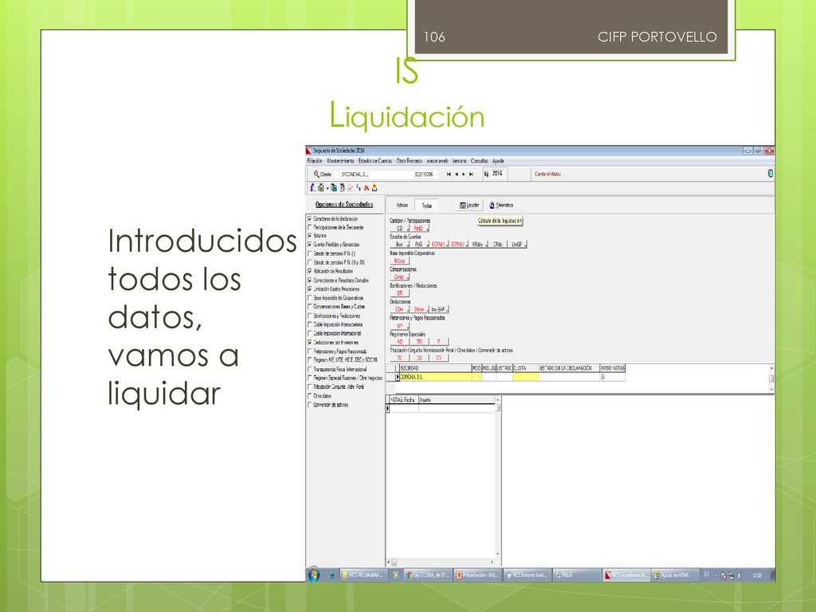This screenshot has height=612, width=816.
Task: Click the trash icon at toolbar right
Action: coord(771,173)
